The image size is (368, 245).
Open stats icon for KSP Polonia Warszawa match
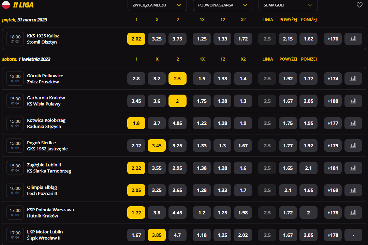353,213
